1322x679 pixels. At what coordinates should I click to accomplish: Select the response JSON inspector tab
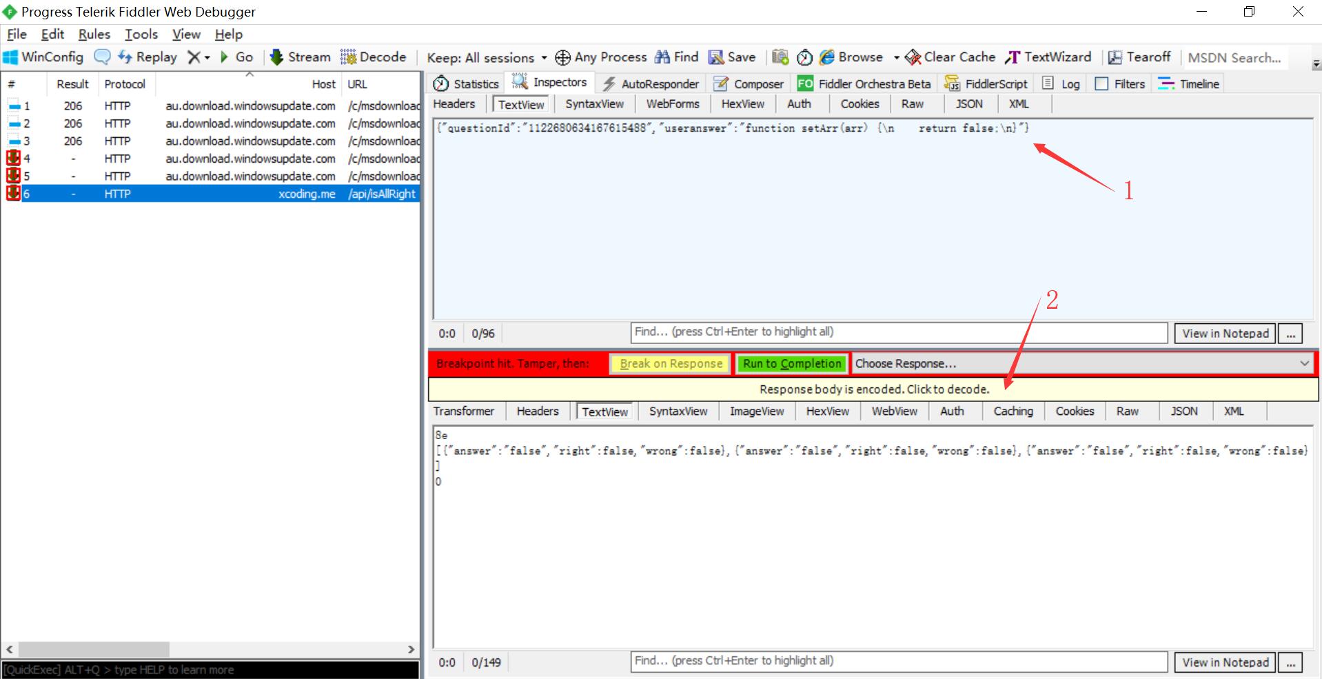1183,411
